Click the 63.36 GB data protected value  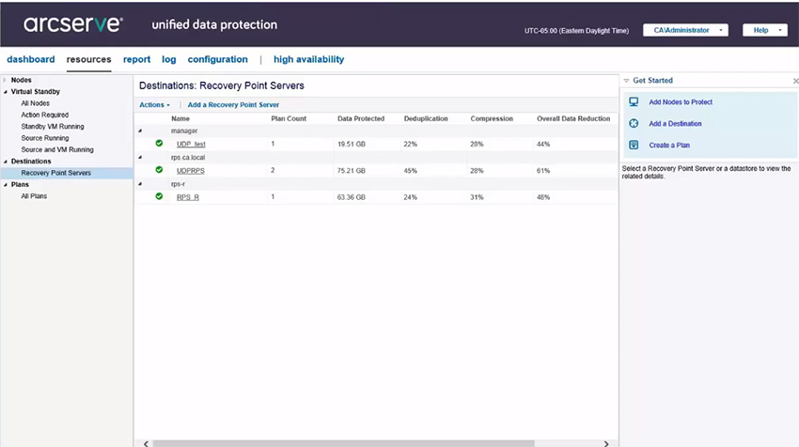click(352, 197)
